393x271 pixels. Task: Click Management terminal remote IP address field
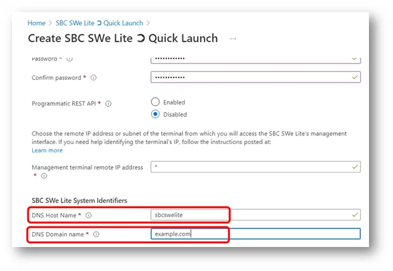[255, 167]
